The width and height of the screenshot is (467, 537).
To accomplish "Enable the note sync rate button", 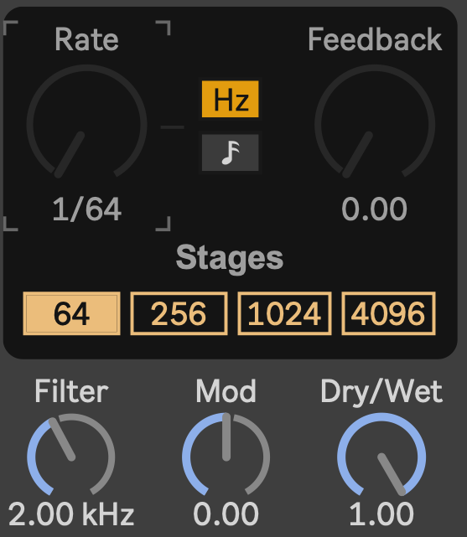I will tap(231, 152).
